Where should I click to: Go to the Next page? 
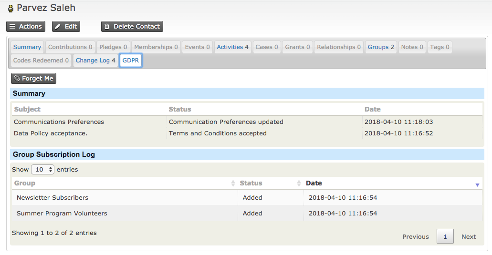pos(469,236)
